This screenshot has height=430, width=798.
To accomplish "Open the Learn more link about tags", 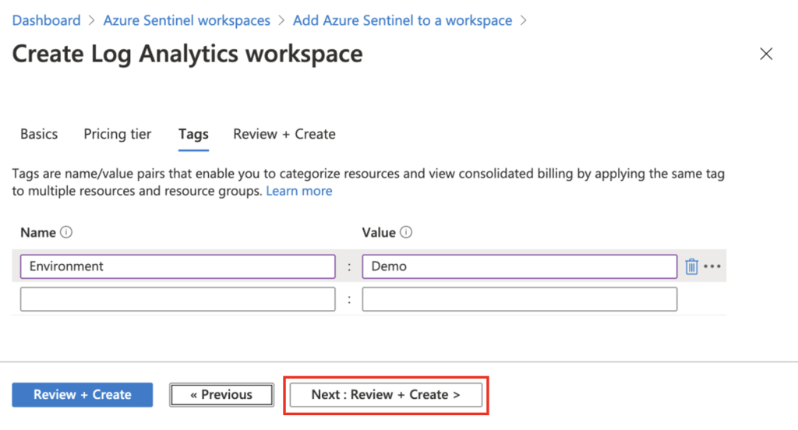I will pyautogui.click(x=299, y=191).
